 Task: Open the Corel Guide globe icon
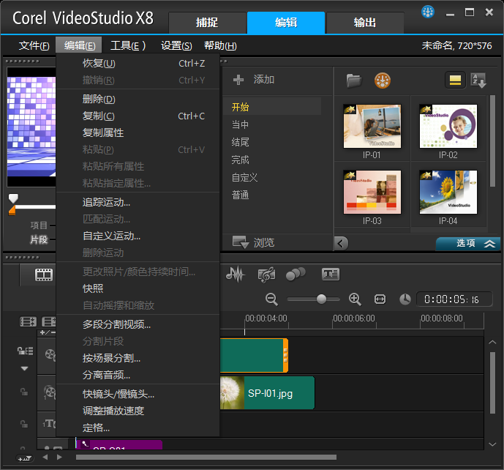click(427, 12)
